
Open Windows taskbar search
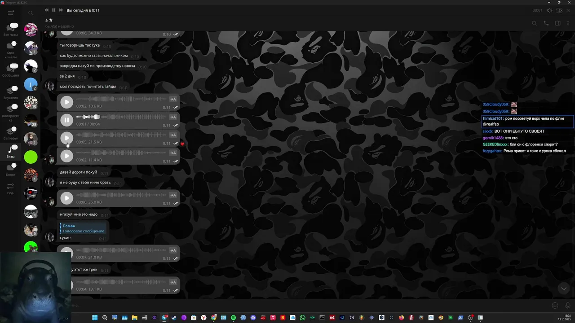coord(105,318)
